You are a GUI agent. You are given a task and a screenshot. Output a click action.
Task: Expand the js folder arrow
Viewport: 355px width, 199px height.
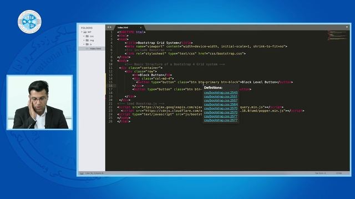[x=84, y=44]
